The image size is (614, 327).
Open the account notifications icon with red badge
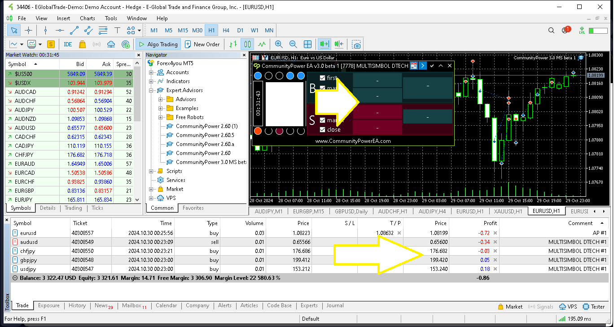click(x=566, y=31)
